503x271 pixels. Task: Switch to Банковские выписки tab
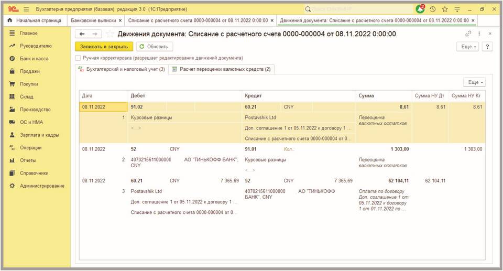click(94, 20)
